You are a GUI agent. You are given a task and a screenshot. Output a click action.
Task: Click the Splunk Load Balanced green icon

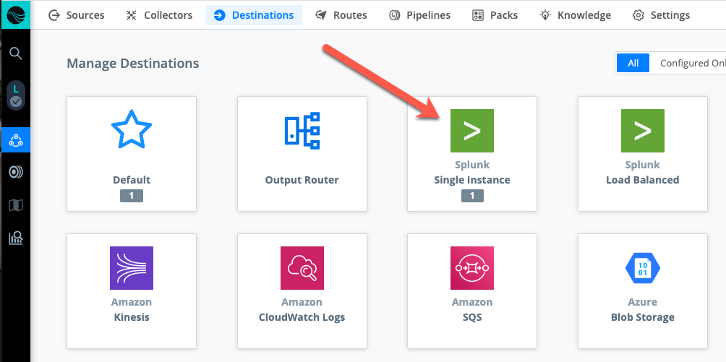pyautogui.click(x=643, y=131)
